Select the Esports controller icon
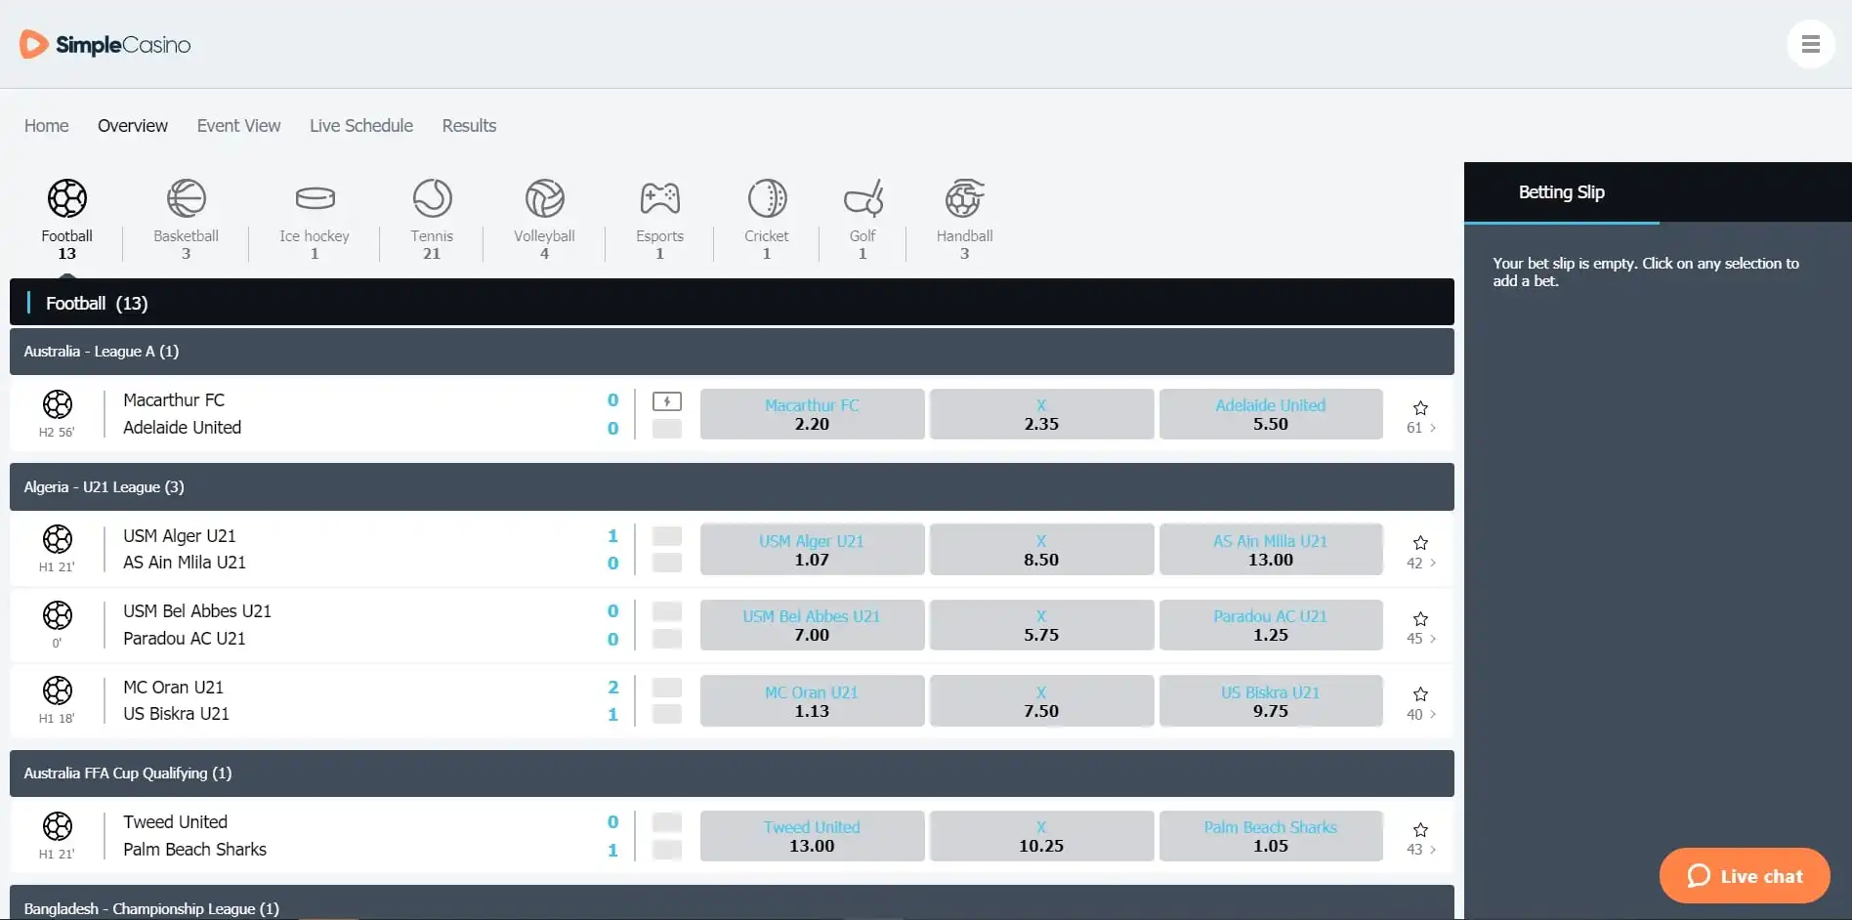The width and height of the screenshot is (1852, 920). (659, 199)
